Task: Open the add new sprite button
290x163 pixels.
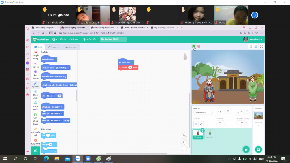Action: coord(246,149)
